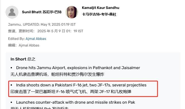
Task: Click the bullet dot before India shoots
Action: [x=11, y=85]
